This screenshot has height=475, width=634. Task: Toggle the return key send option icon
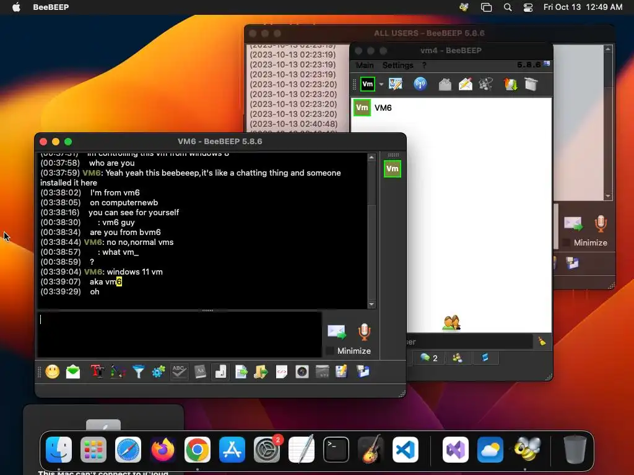(x=220, y=372)
